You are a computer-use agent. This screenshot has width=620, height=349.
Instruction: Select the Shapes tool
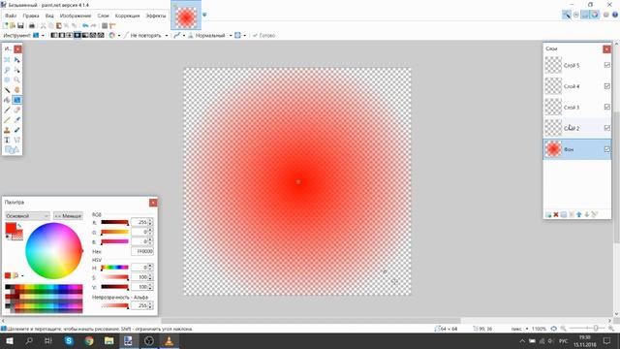pyautogui.click(x=12, y=149)
